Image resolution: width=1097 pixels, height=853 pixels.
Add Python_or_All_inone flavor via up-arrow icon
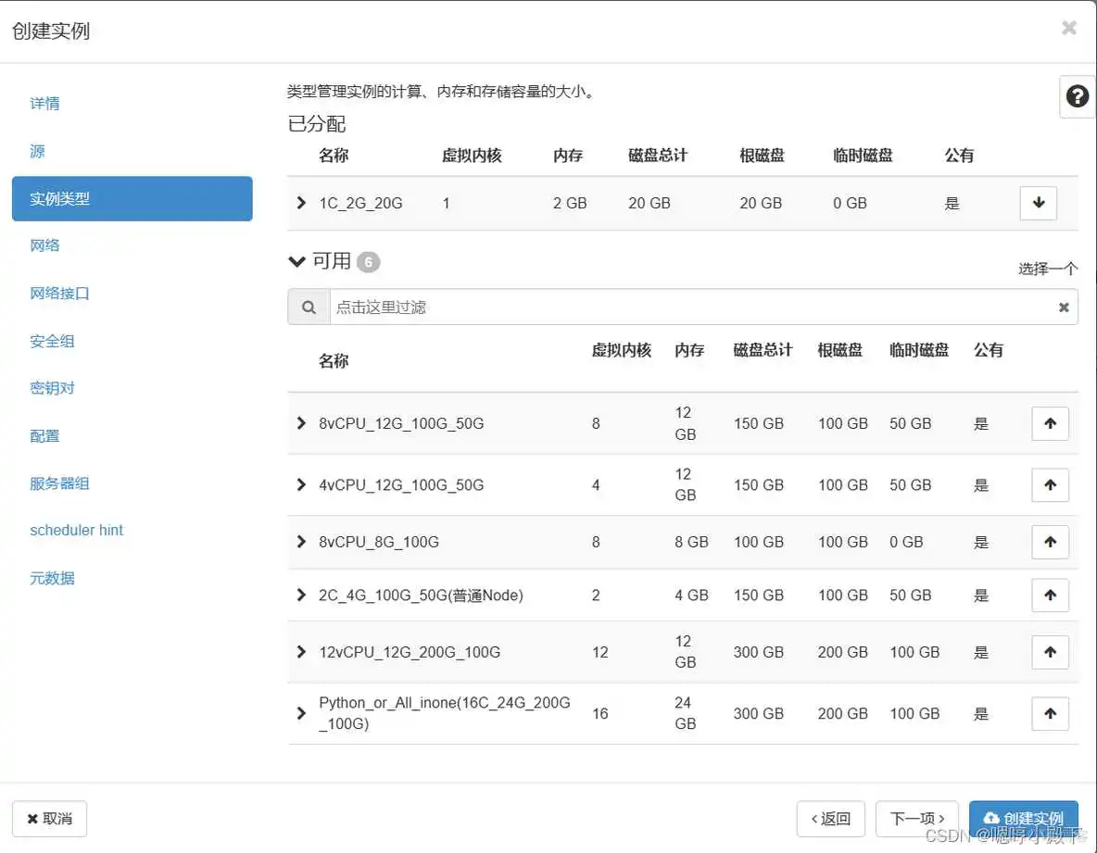click(1050, 713)
